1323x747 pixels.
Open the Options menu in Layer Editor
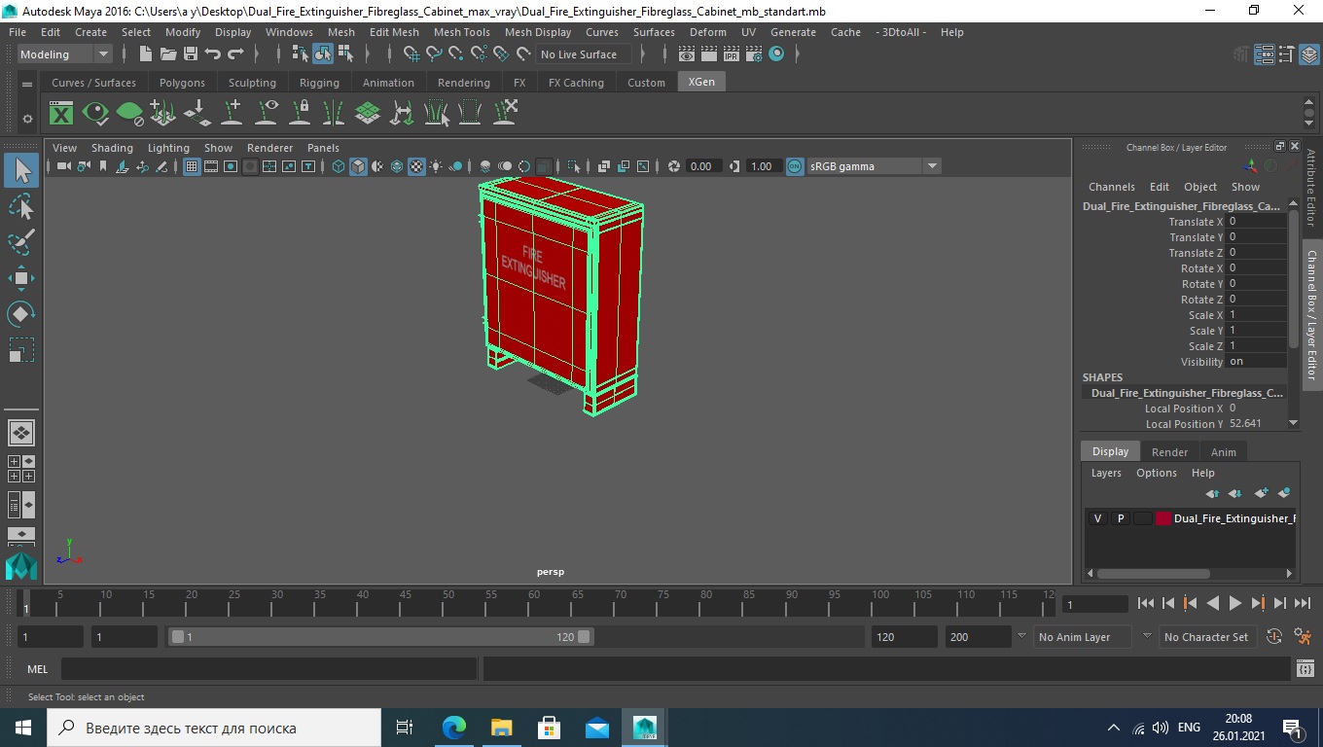1157,473
